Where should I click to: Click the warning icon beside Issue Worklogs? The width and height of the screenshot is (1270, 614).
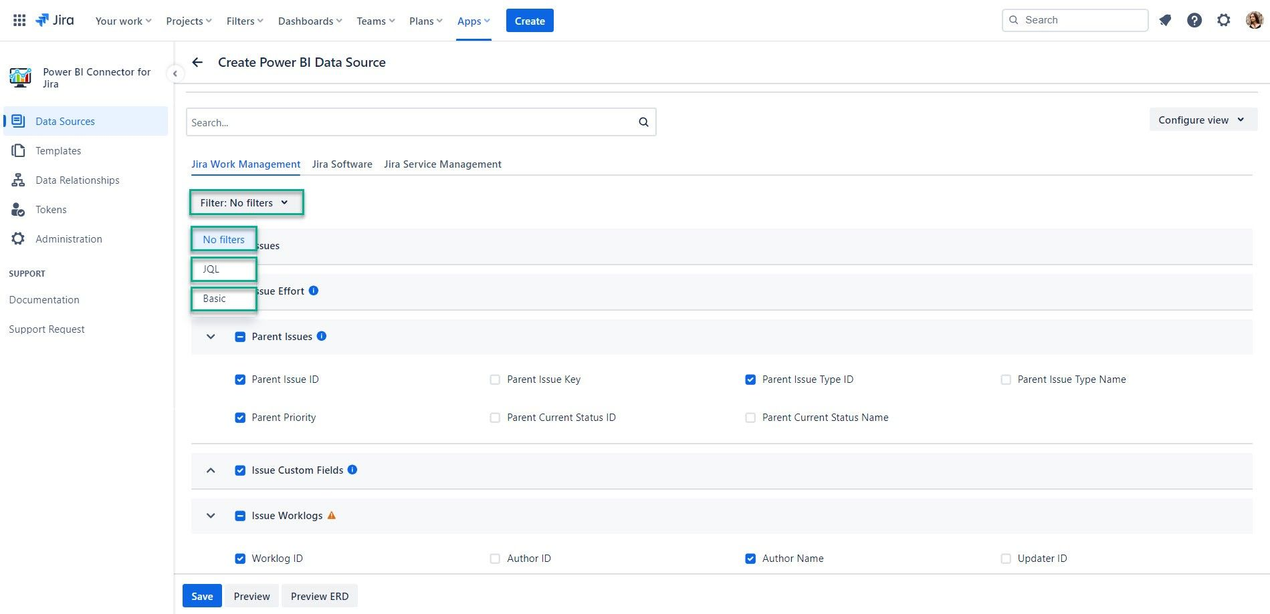tap(332, 515)
